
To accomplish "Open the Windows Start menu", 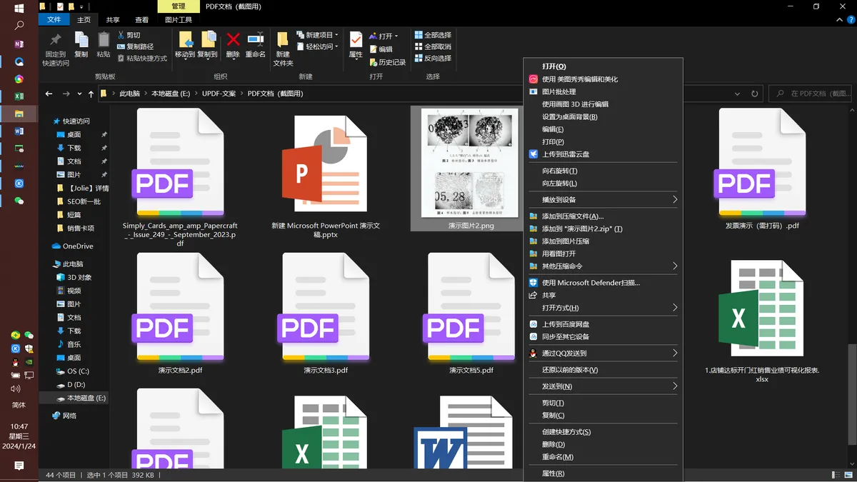I will (19, 9).
